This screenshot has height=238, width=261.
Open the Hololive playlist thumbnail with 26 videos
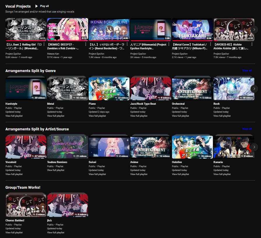(192, 147)
